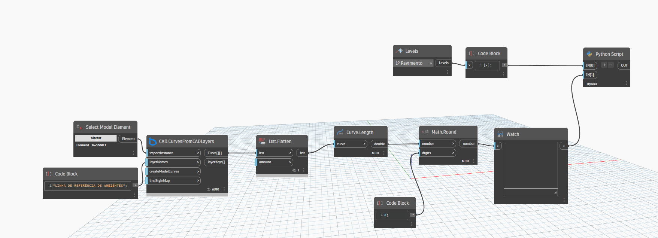Click the Python Script IN[1] port
658x238 pixels.
tap(591, 75)
